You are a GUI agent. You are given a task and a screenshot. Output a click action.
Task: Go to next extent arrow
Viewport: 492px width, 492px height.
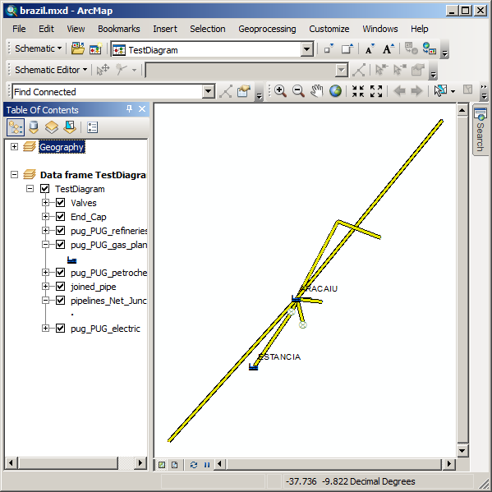click(416, 91)
